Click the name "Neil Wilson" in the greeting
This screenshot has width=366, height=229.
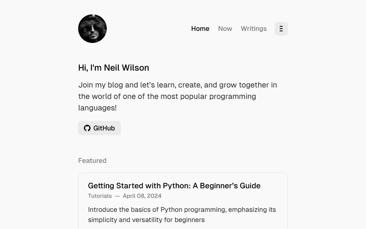(126, 68)
